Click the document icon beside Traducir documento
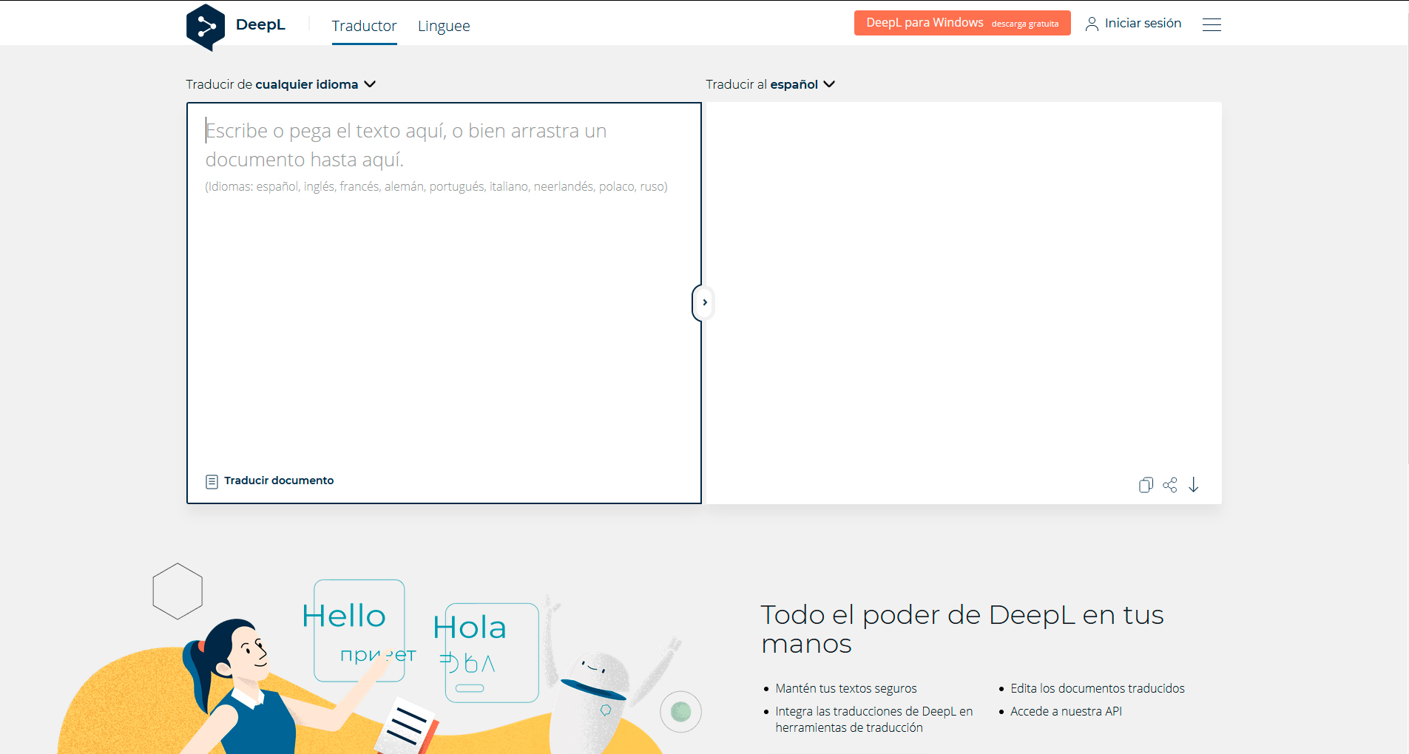Screen dimensions: 1409x754 click(212, 481)
